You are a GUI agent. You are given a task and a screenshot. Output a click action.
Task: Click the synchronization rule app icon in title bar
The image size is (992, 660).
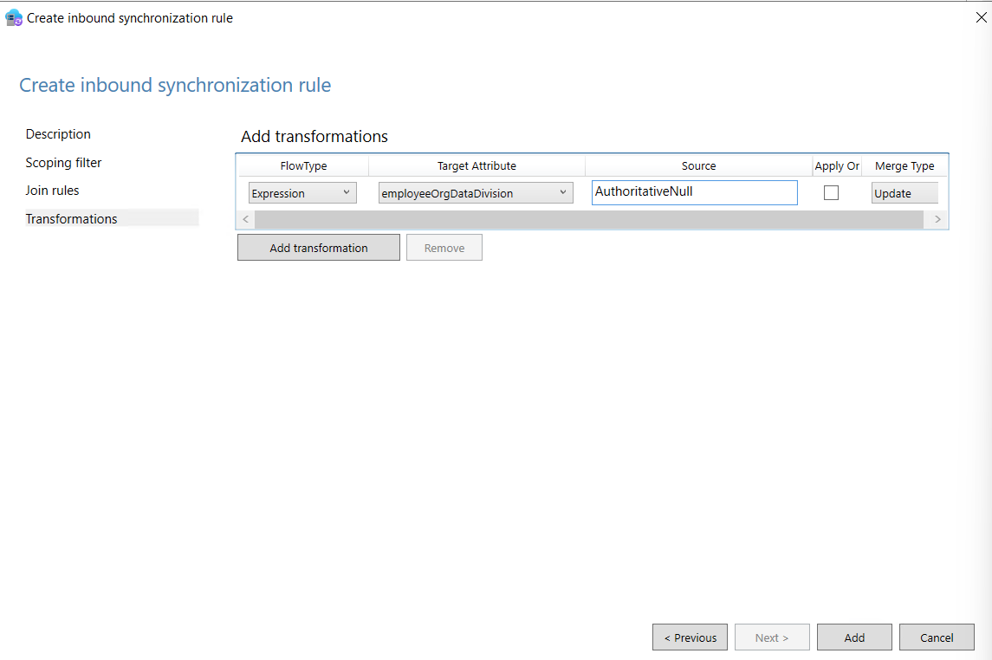click(x=14, y=17)
